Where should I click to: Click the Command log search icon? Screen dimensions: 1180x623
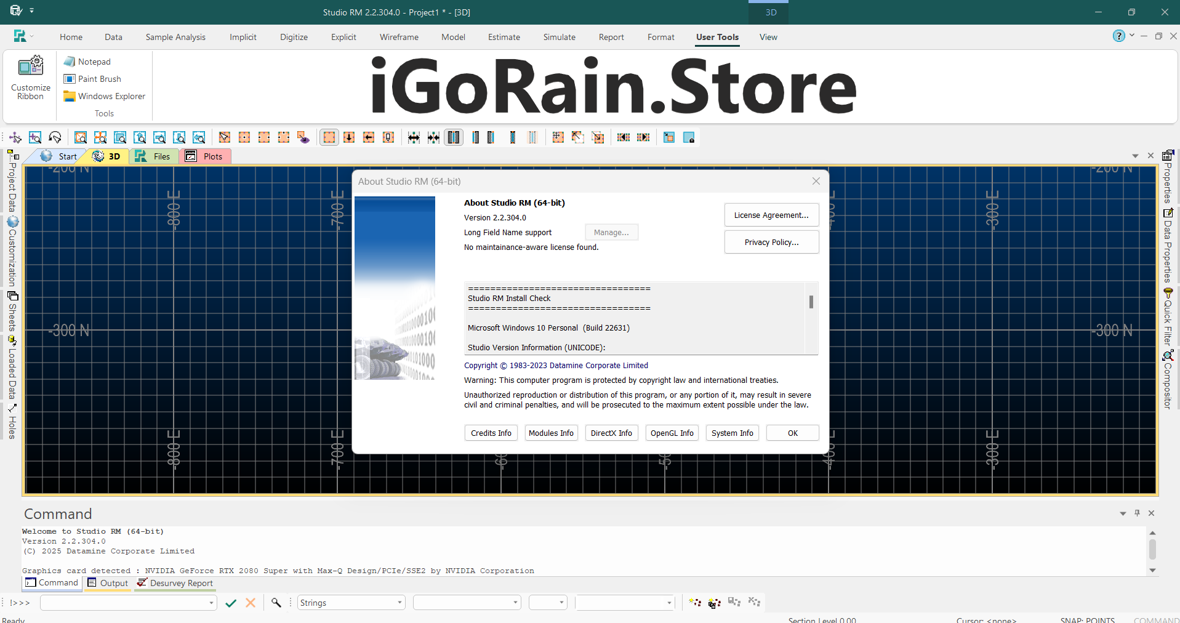[276, 603]
